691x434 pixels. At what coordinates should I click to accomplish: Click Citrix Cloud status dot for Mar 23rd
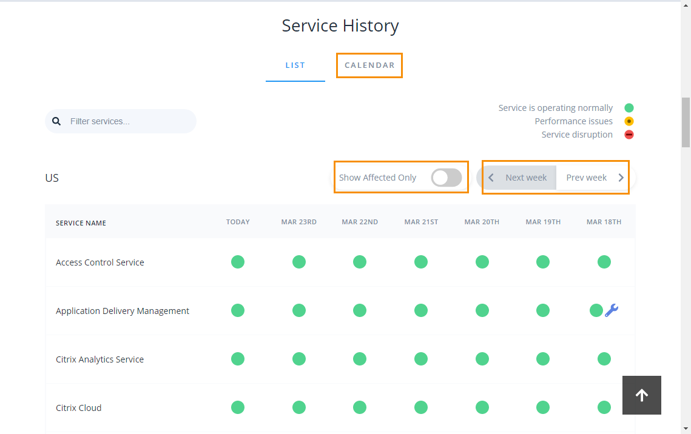click(x=299, y=407)
